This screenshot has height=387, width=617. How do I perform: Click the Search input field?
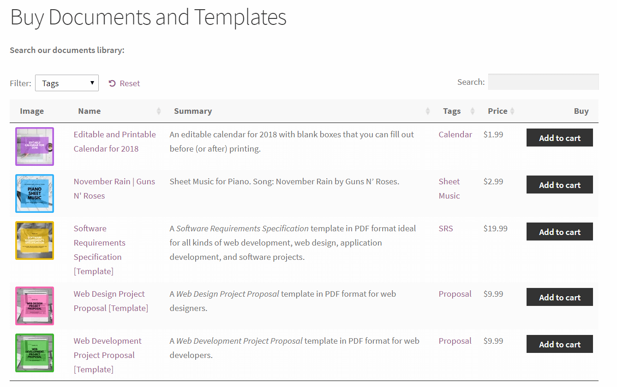pyautogui.click(x=543, y=82)
